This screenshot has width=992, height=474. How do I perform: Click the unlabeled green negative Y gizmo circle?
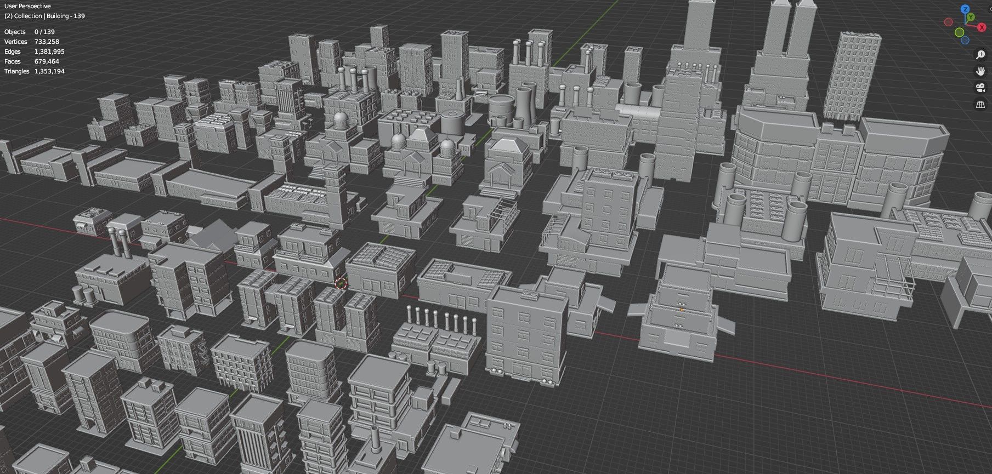click(960, 32)
